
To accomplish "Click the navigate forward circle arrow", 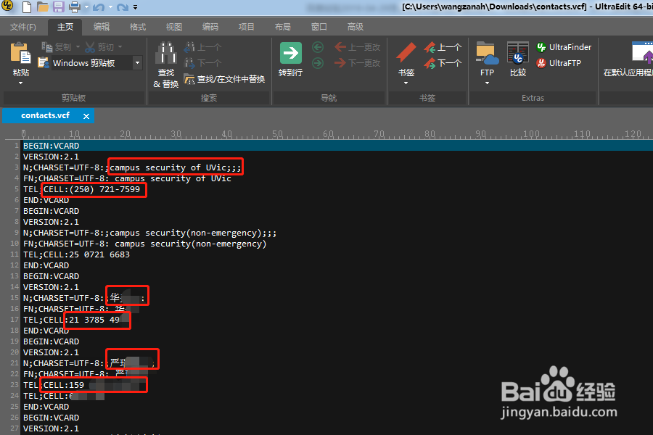I will click(318, 63).
